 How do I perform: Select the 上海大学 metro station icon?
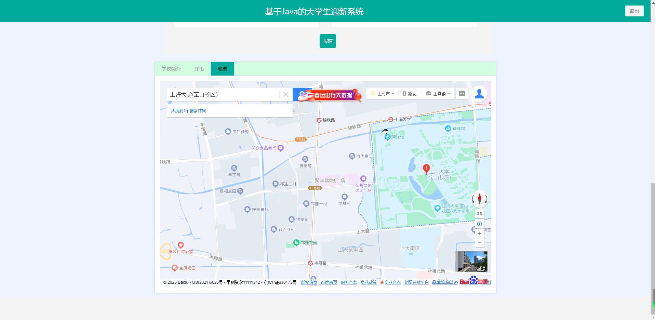point(391,119)
